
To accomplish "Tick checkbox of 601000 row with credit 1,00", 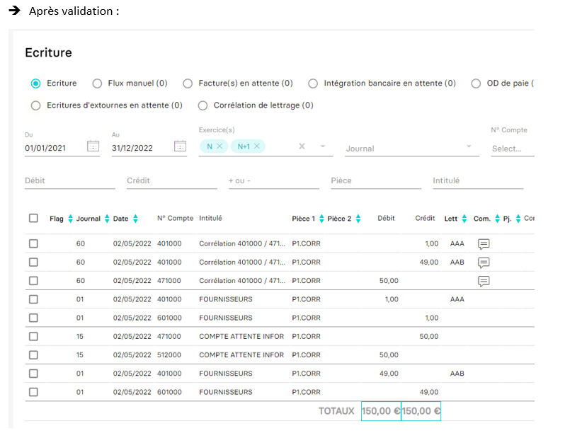I will pyautogui.click(x=33, y=318).
